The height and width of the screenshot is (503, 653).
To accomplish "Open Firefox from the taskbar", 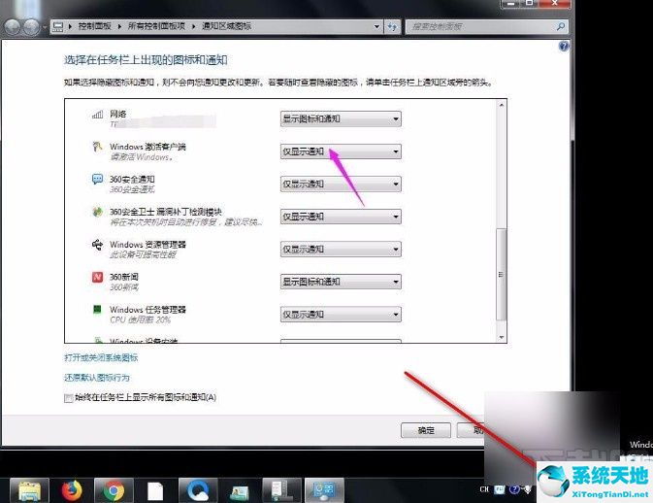I will (x=74, y=489).
